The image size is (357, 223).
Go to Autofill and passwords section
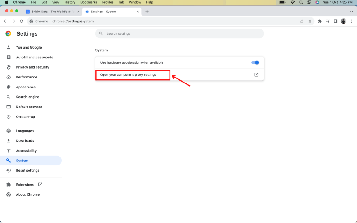tap(34, 58)
